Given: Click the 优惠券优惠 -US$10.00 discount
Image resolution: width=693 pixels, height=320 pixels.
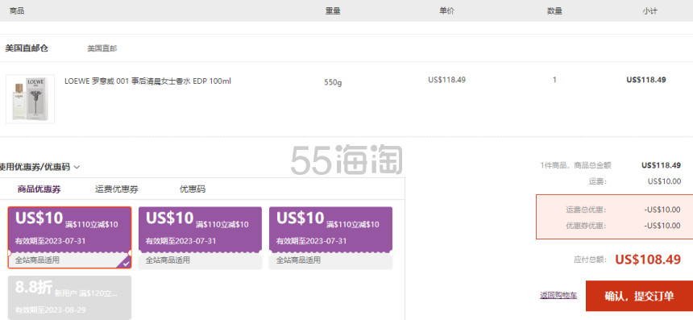Looking at the screenshot, I should tap(662, 226).
